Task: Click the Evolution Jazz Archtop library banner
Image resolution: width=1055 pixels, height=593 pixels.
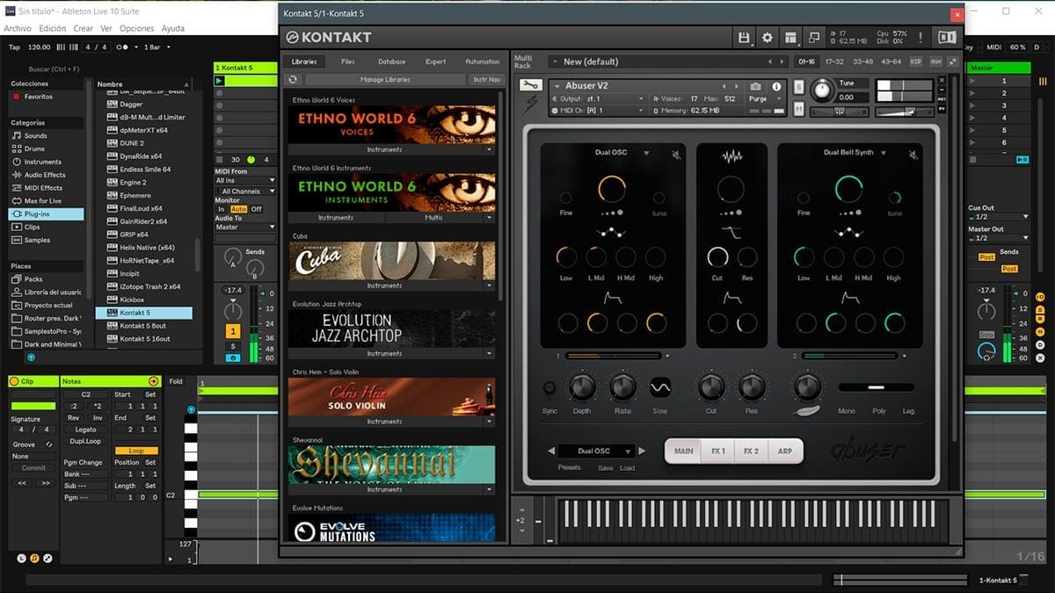Action: click(392, 329)
